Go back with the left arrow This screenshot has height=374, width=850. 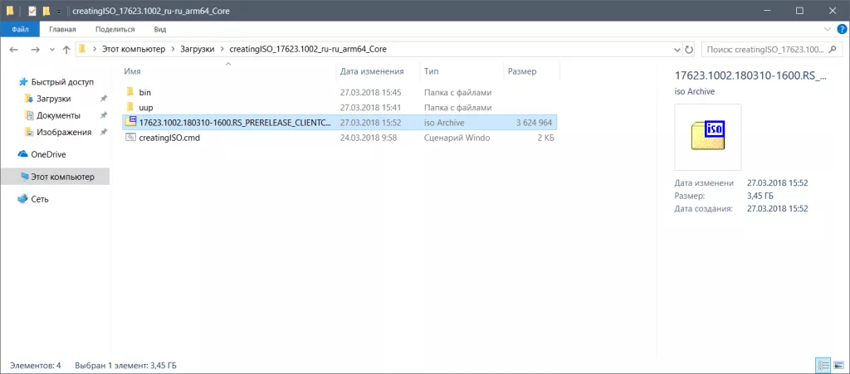14,49
